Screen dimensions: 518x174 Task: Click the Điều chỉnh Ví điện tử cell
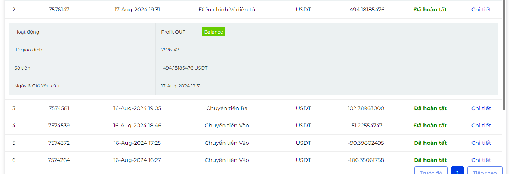[x=227, y=10]
